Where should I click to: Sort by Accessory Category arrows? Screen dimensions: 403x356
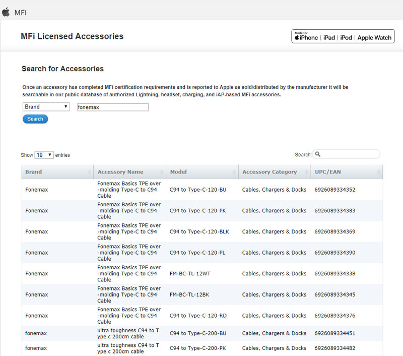306,172
